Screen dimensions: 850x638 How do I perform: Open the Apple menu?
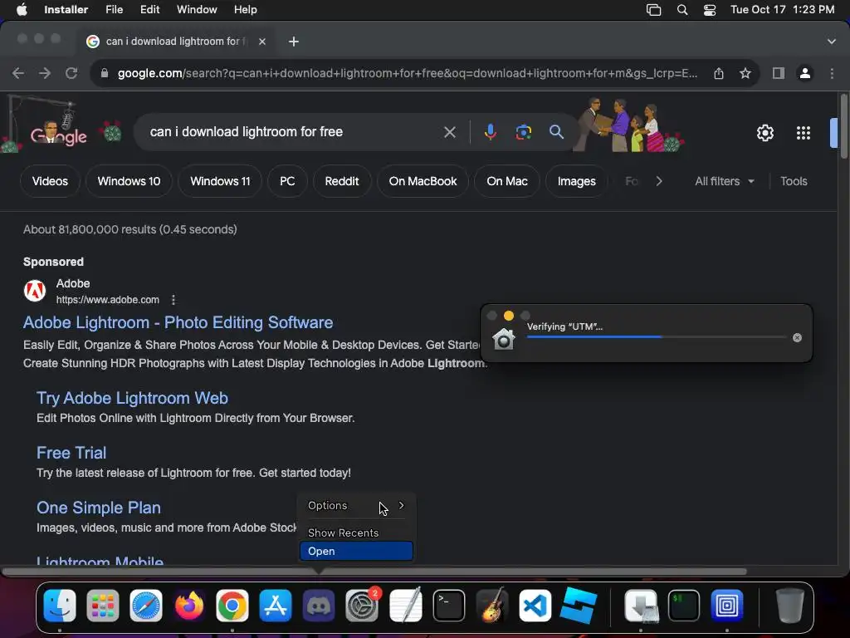tap(22, 10)
